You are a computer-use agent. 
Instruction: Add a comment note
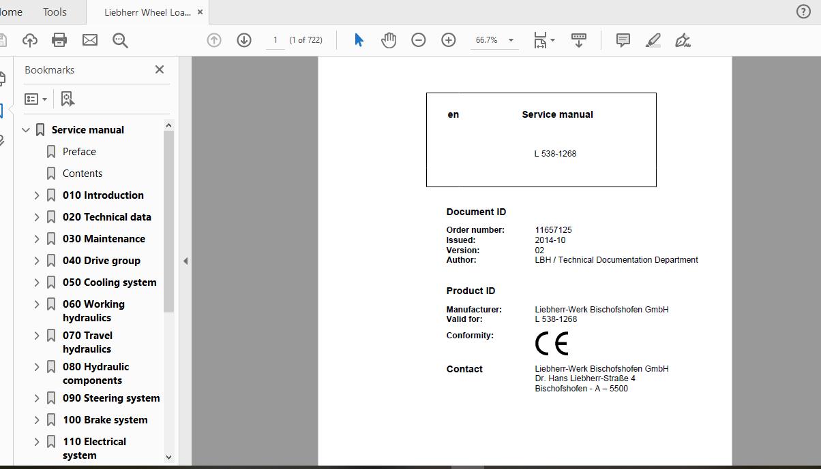623,40
